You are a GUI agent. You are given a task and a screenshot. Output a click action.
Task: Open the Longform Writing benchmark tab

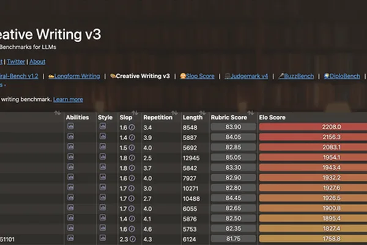74,76
